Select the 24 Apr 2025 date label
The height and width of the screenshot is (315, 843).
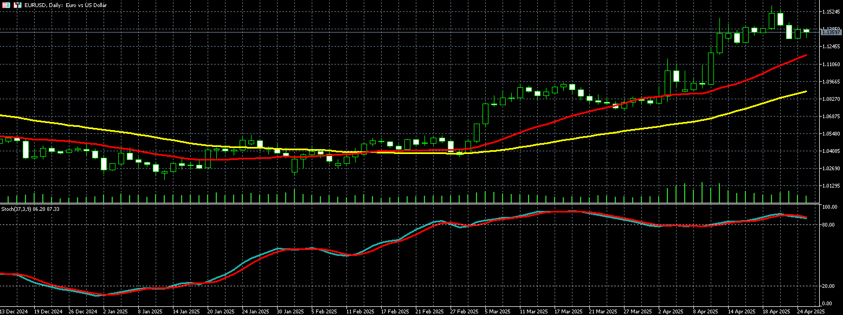[810, 312]
